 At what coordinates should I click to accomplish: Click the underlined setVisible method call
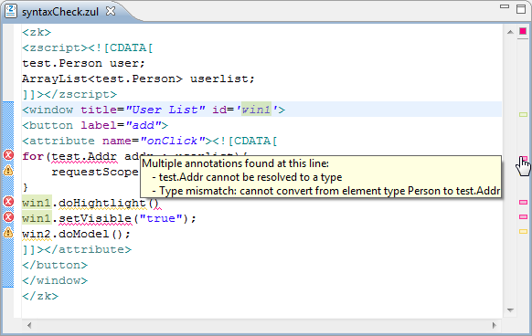95,219
